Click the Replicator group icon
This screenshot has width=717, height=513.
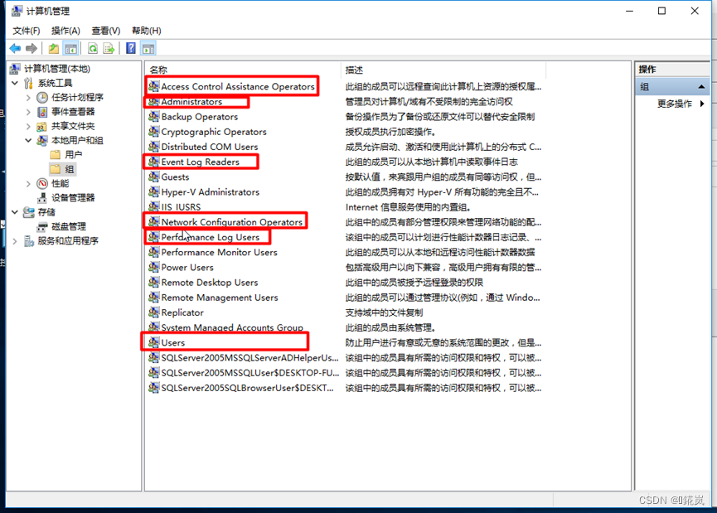(x=153, y=312)
